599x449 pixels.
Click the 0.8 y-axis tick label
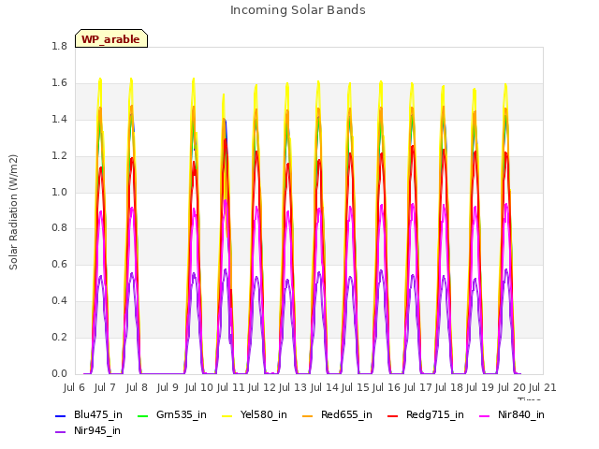pyautogui.click(x=59, y=228)
